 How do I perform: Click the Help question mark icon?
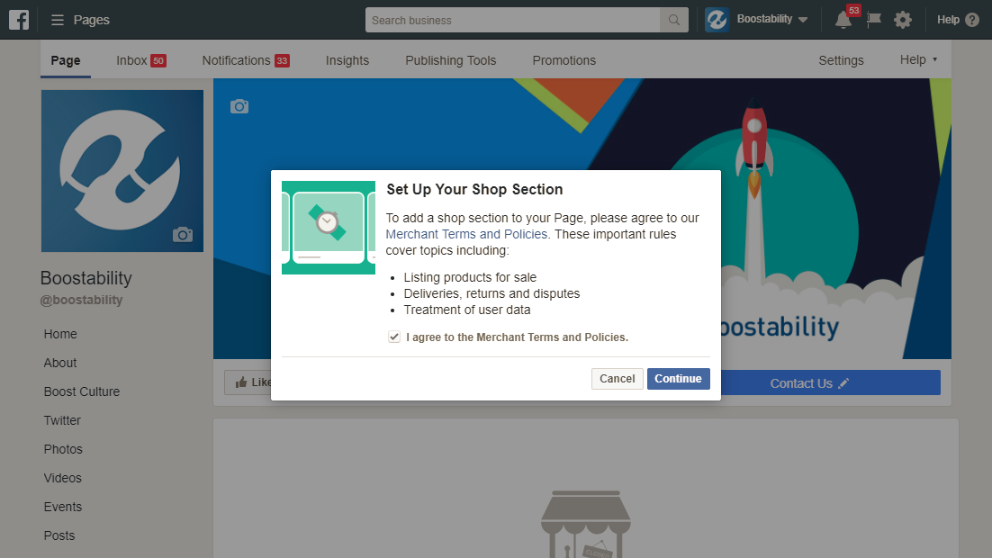972,20
